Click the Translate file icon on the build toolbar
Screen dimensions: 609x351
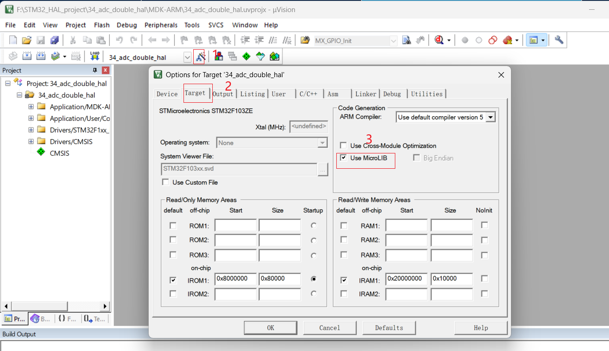tap(13, 57)
